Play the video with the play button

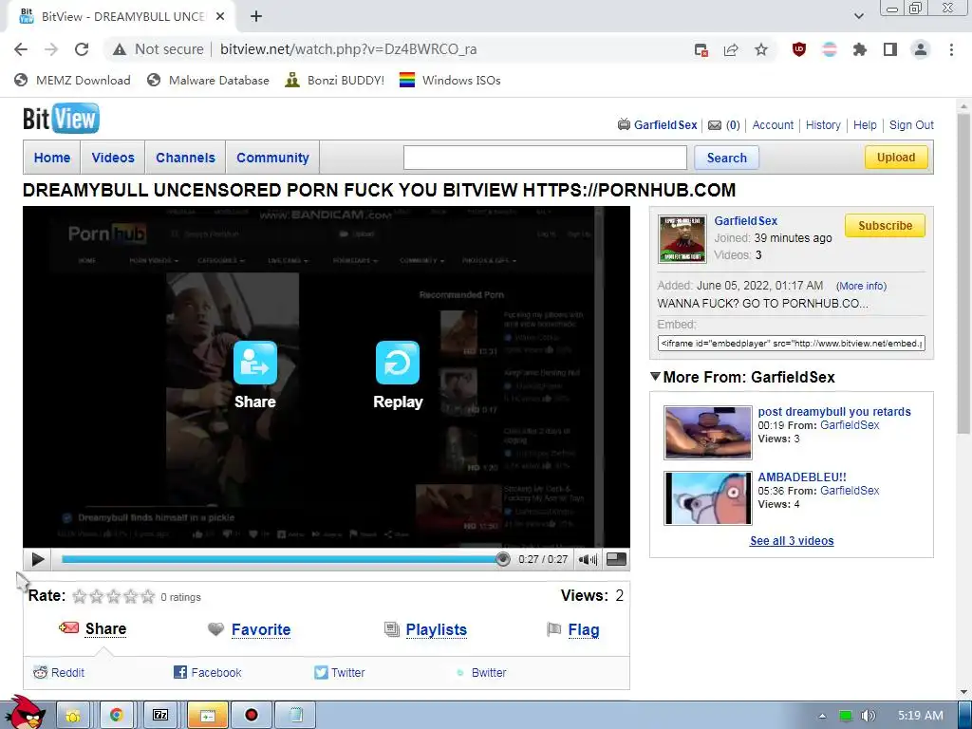(37, 559)
